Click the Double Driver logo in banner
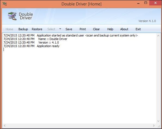The width and height of the screenshot is (162, 129). 20,16
